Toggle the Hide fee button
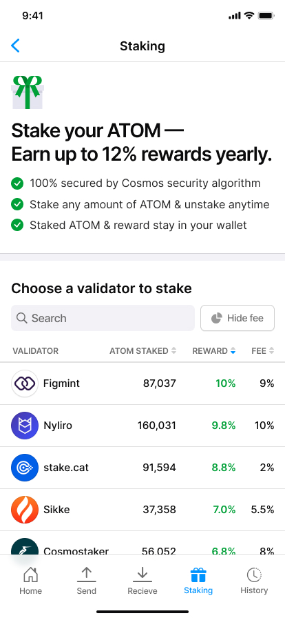 237,318
